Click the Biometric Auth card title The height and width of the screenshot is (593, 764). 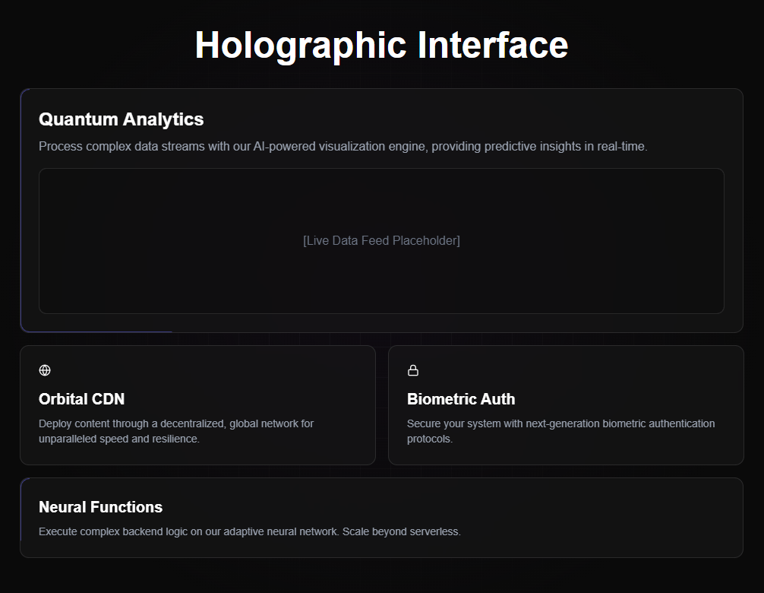tap(461, 399)
